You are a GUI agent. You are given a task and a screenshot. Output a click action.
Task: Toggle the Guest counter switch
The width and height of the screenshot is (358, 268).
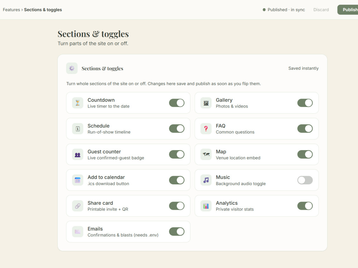pyautogui.click(x=177, y=154)
